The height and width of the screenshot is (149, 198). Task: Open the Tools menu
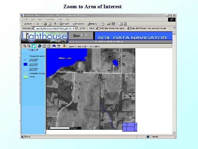tap(60, 19)
